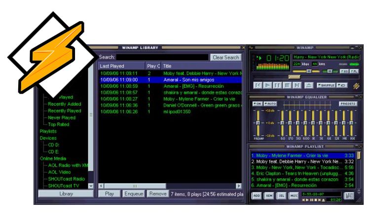Image resolution: width=370 pixels, height=223 pixels.
Task: Click the 60 Hz equalizer band slider
Action: (282, 123)
